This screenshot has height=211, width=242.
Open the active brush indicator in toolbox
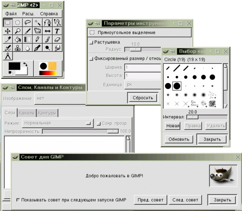pyautogui.click(x=43, y=66)
